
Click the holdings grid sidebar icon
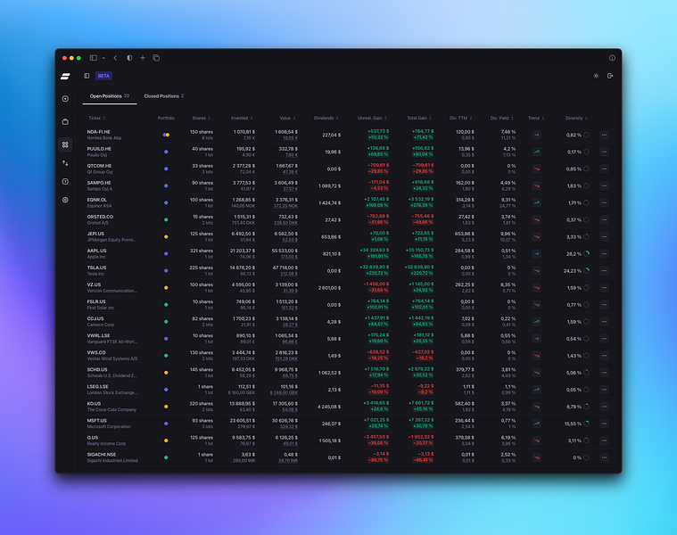pyautogui.click(x=65, y=144)
